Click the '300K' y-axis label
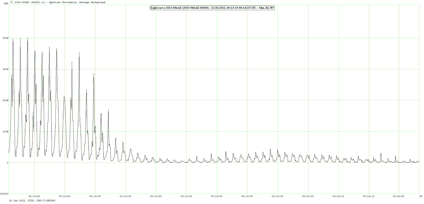 tap(5, 69)
